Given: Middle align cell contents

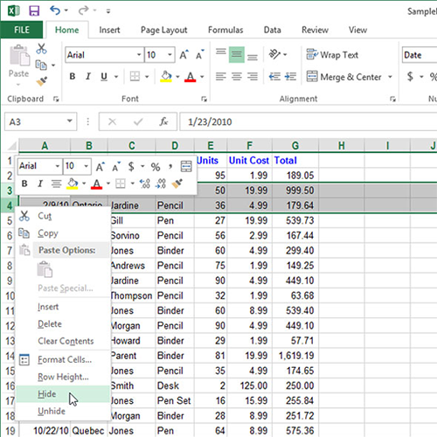Looking at the screenshot, I should (237, 54).
